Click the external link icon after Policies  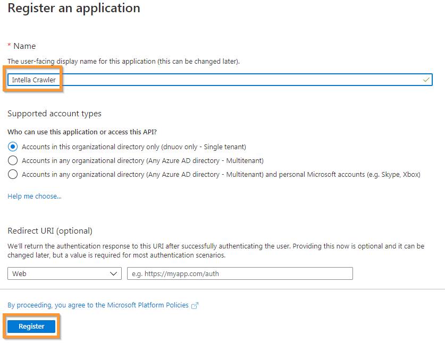[195, 305]
